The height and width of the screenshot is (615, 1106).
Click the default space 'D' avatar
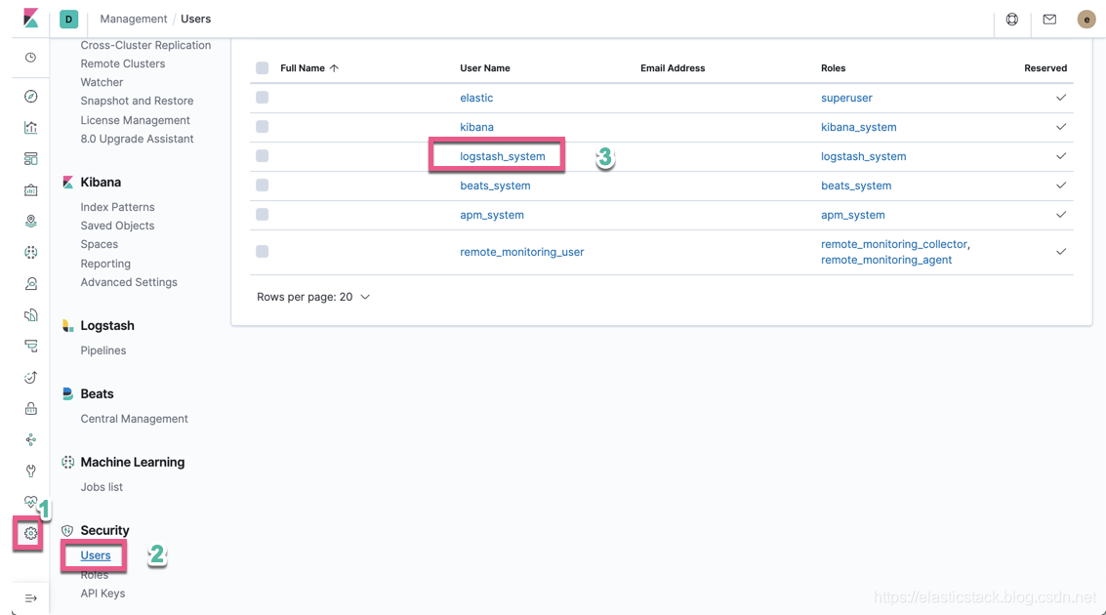(x=68, y=20)
